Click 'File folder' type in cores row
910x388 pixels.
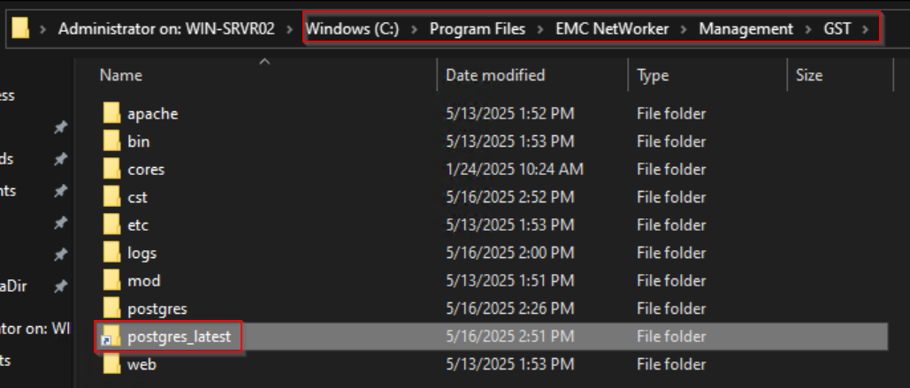click(671, 170)
